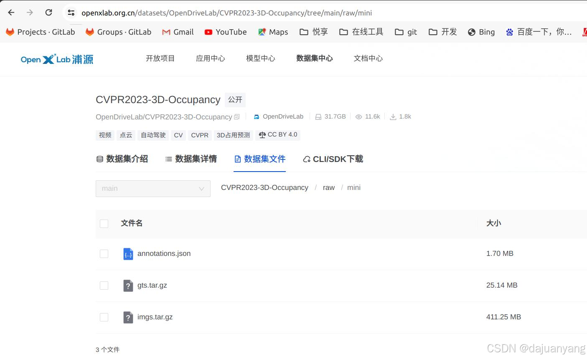The image size is (587, 359).
Task: Click the CVPR tag
Action: [200, 135]
